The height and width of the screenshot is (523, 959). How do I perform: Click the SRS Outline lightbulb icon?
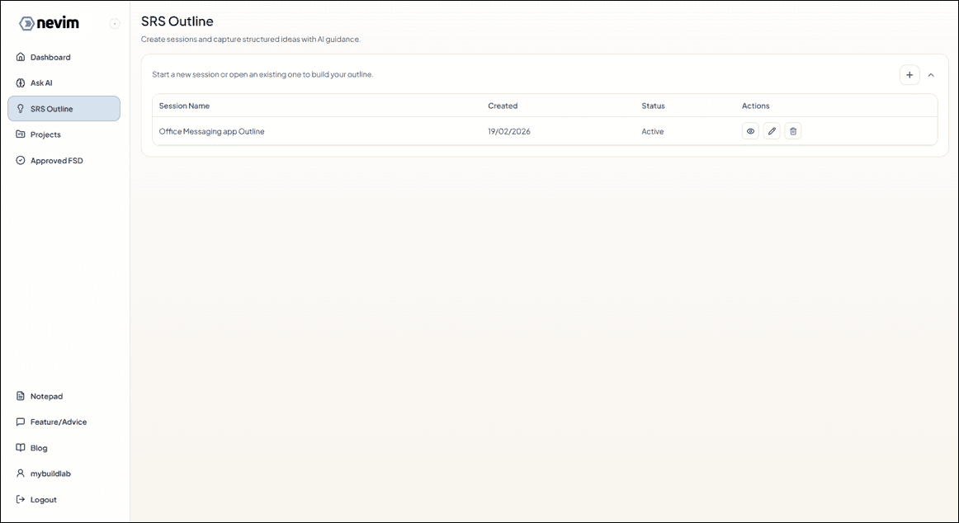click(21, 109)
